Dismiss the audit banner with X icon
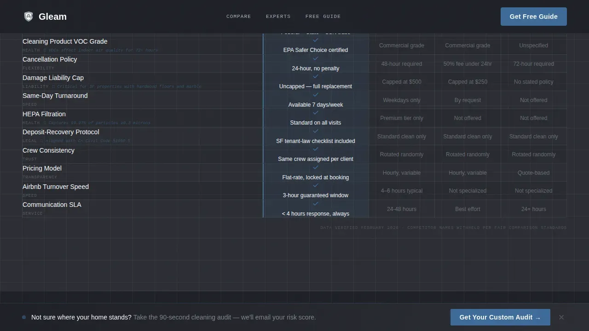The width and height of the screenshot is (589, 331). click(561, 317)
